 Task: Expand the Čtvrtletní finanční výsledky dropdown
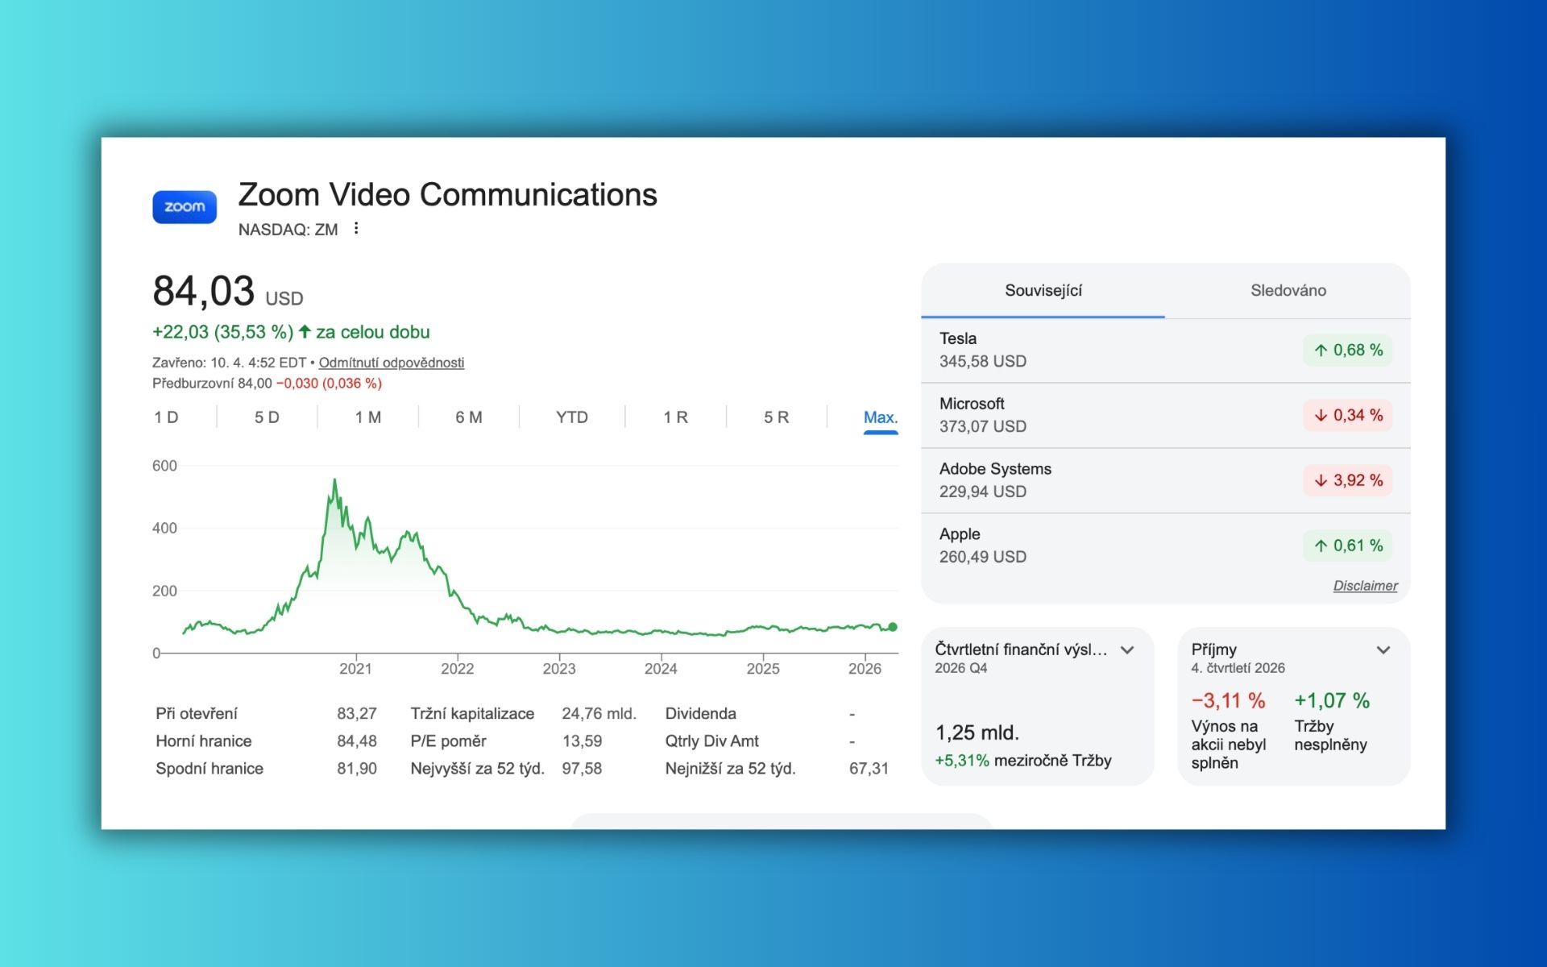click(1127, 650)
